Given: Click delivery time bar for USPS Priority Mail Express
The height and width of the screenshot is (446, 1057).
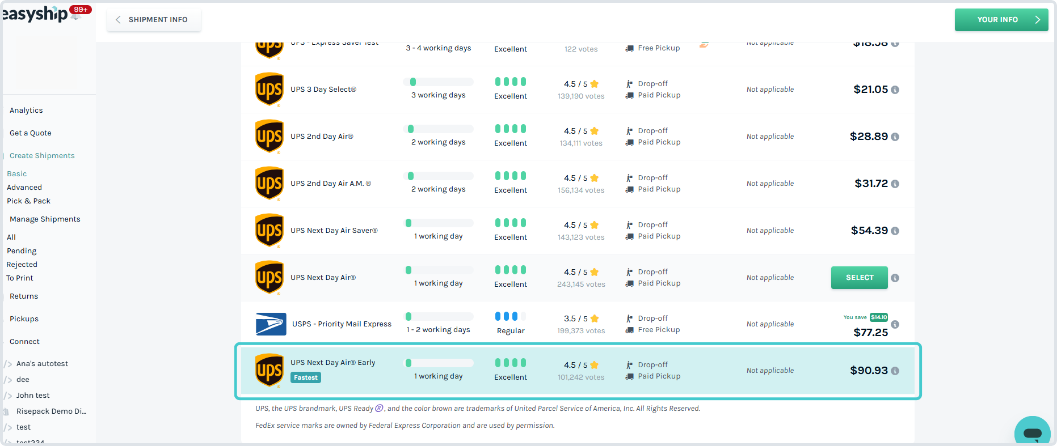Looking at the screenshot, I should pos(438,316).
